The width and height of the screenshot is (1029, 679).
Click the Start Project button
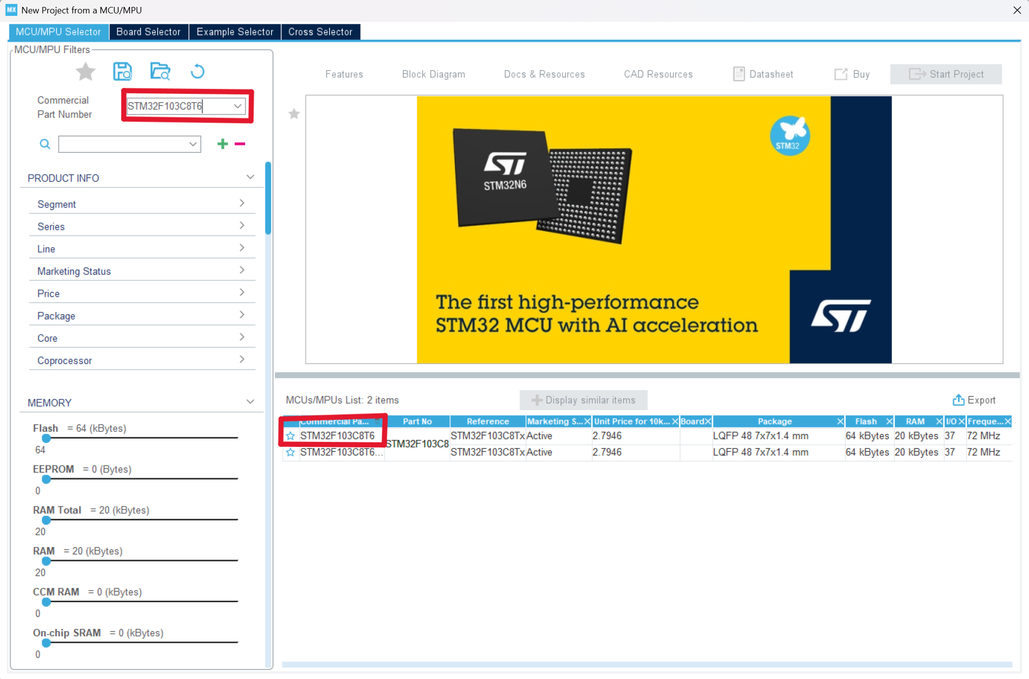[x=945, y=74]
